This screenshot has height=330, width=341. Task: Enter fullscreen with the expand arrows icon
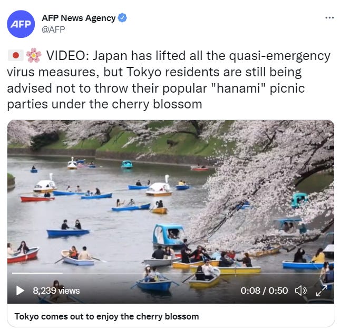click(x=321, y=291)
